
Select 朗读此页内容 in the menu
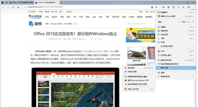click(x=176, y=60)
